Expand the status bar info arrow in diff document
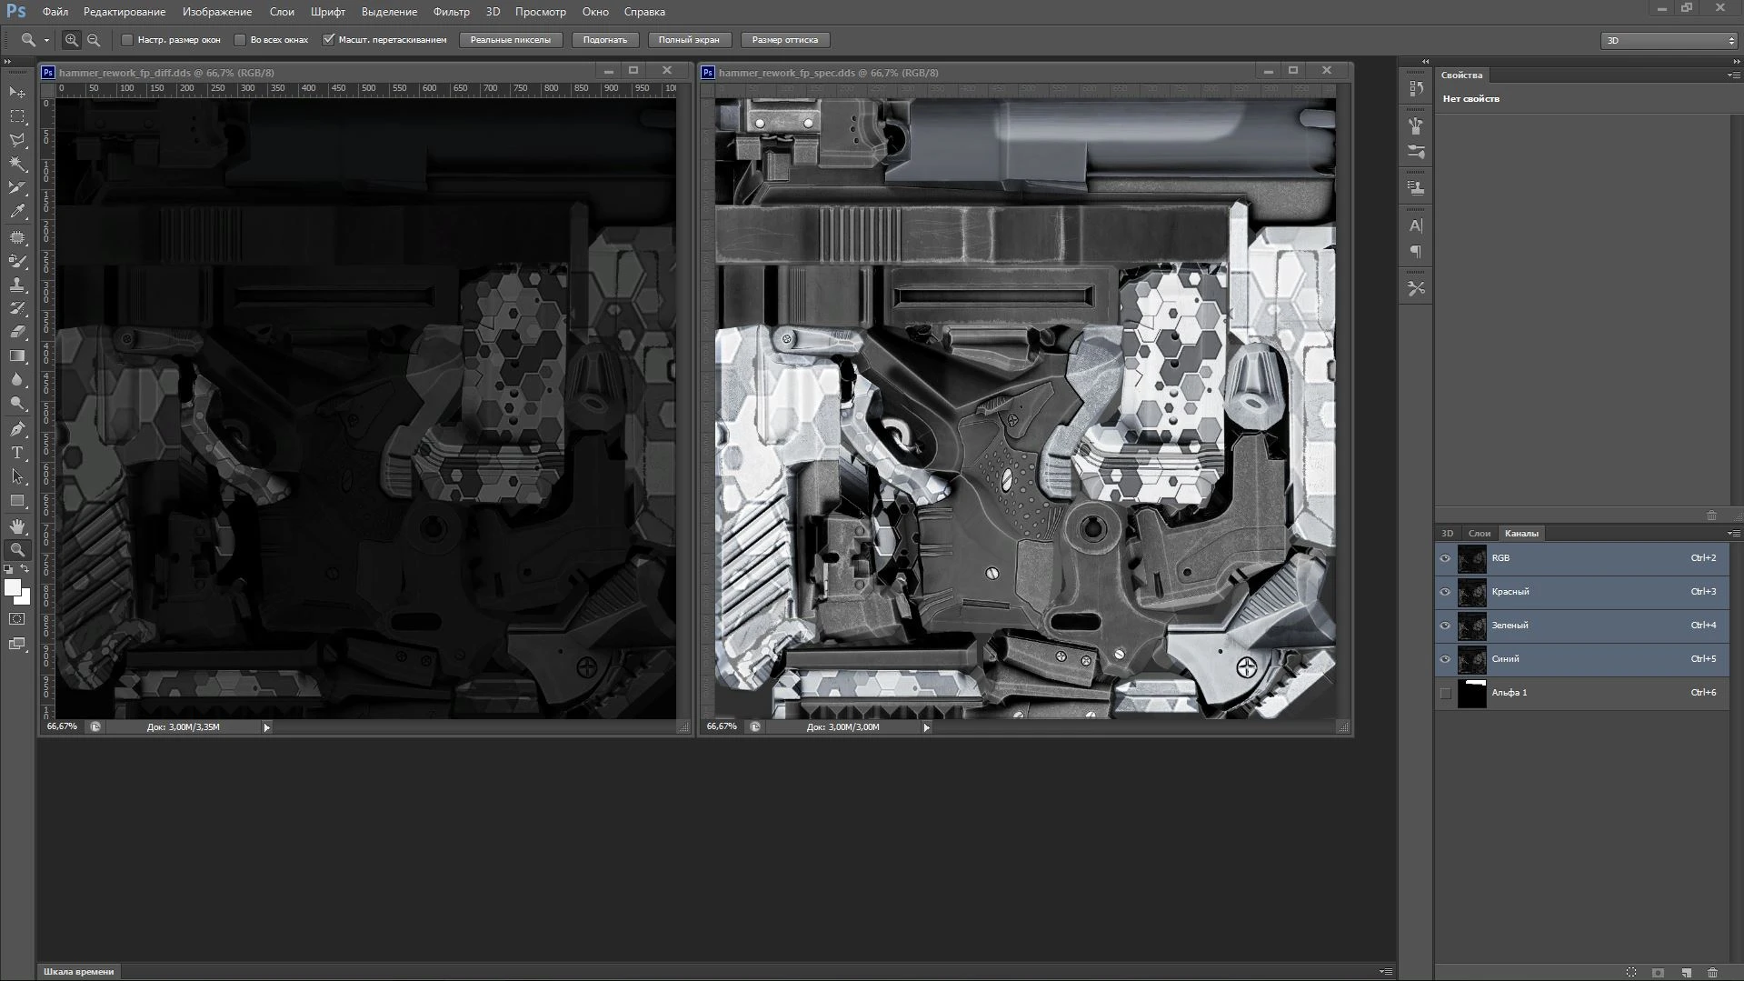Viewport: 1744px width, 981px height. 266,727
